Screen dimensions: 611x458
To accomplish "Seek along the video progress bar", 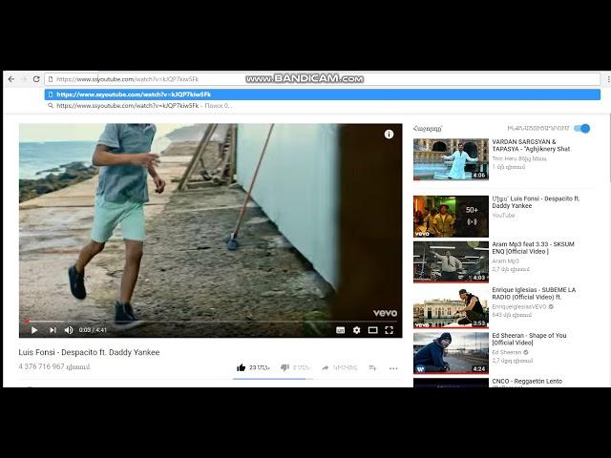I will (211, 322).
